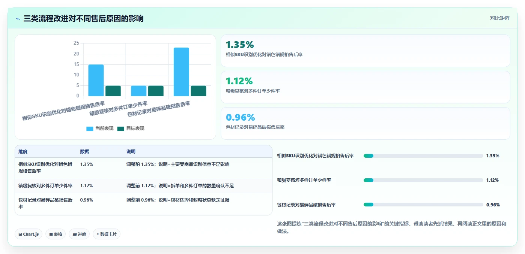Screen dimensions: 525x254
Task: Click the 数据卡片 tag chip
Action: pos(107,234)
